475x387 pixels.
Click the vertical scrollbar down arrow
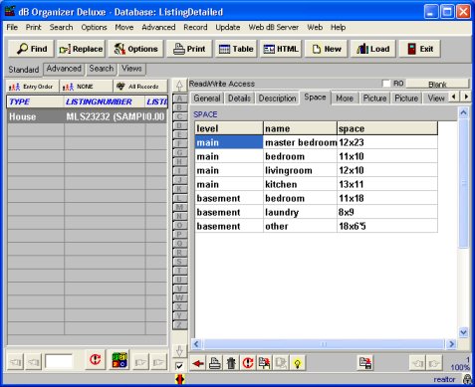463,332
